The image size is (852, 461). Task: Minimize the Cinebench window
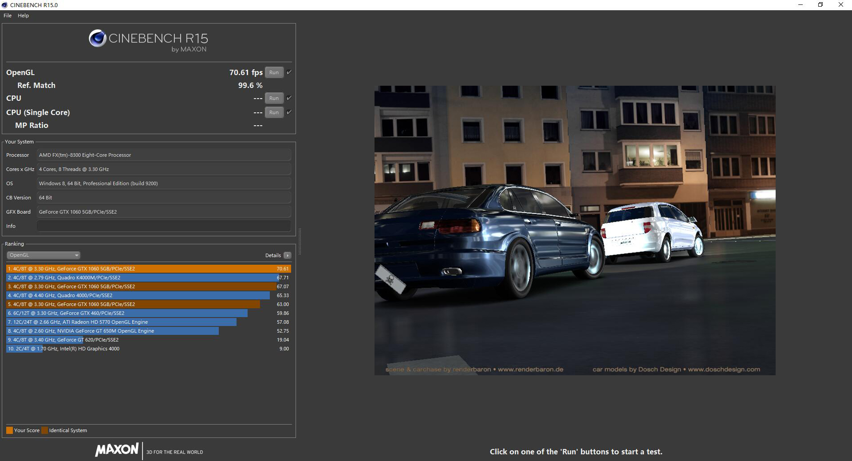click(801, 5)
